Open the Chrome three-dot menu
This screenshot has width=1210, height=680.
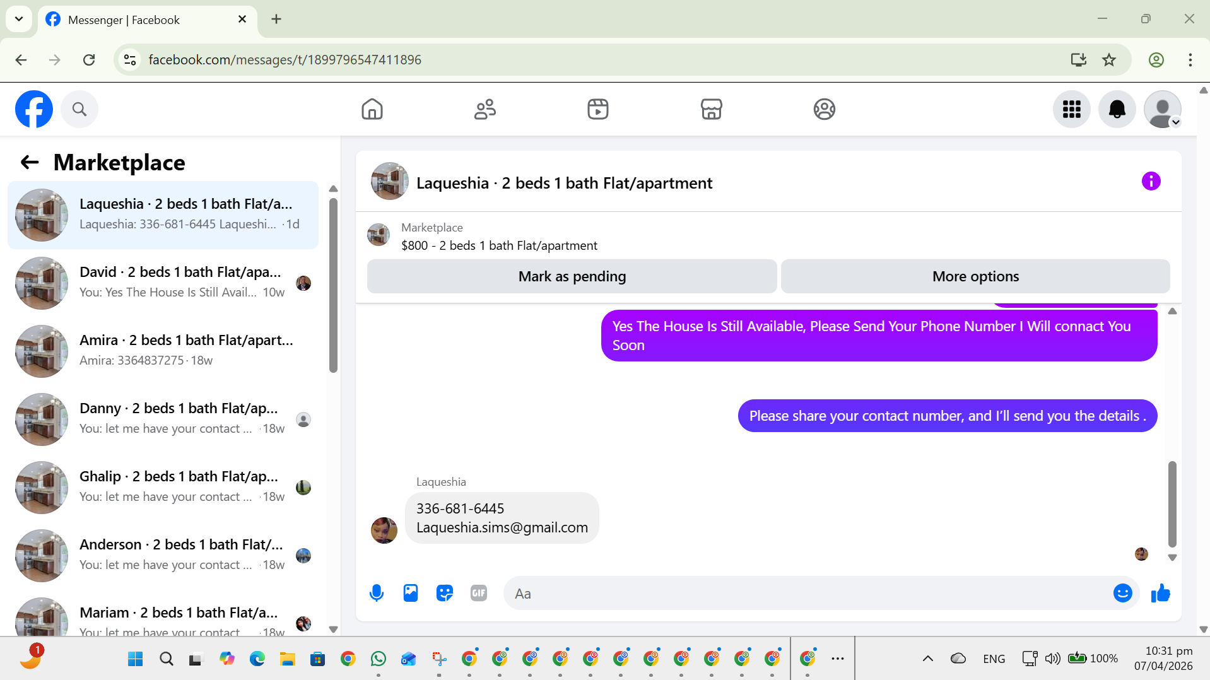(x=1190, y=60)
